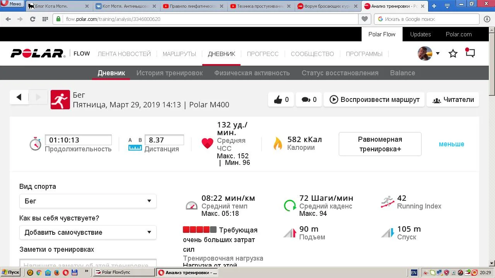The image size is (495, 278).
Task: Open comments with speech bubble button
Action: click(309, 100)
